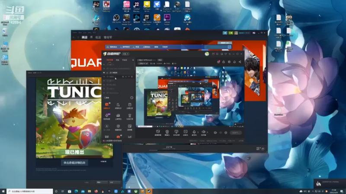Open Shadow of the Tomb Raider shortcut
Screen dimensions: 346x194
pos(167,6)
